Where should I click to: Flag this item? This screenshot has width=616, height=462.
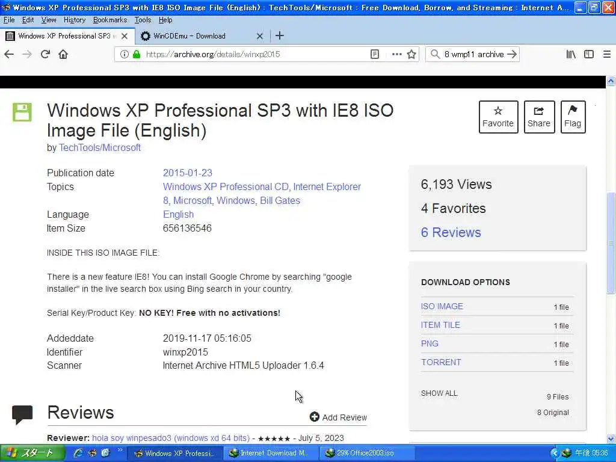click(x=573, y=117)
